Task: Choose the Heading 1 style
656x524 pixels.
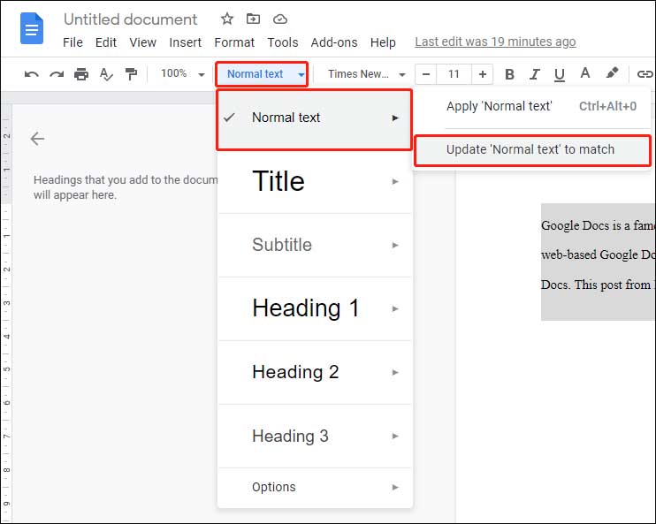Action: 315,308
